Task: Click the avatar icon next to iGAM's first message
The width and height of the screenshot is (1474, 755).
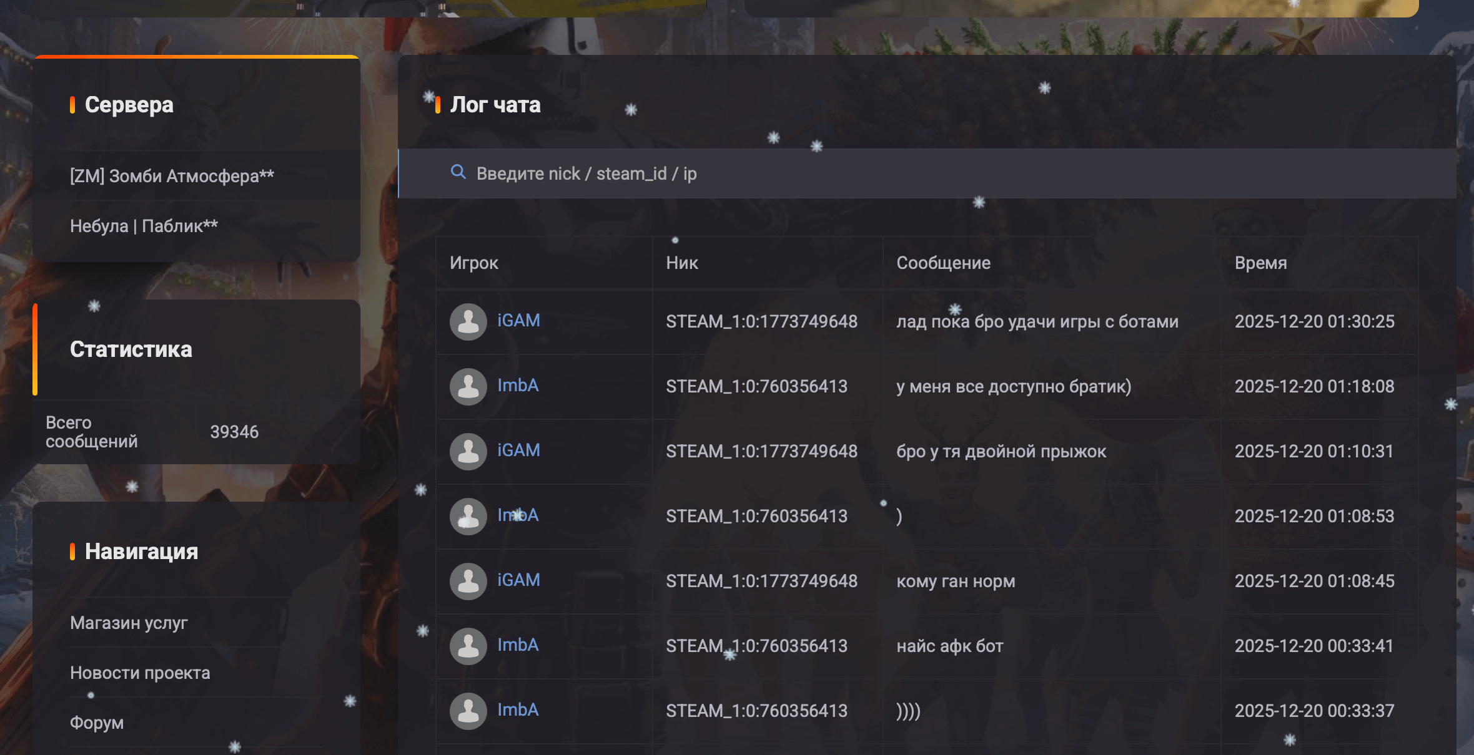Action: tap(468, 322)
